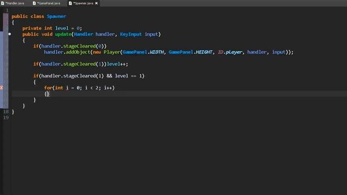Click 'stageCleared(0)' in the first if statement
The width and height of the screenshot is (347, 195).
click(x=83, y=46)
